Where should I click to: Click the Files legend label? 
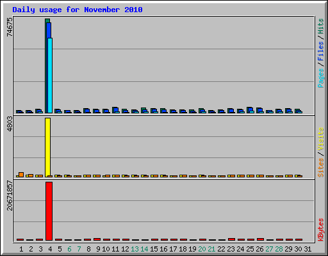click(320, 51)
